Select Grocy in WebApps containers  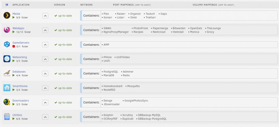[210, 32]
